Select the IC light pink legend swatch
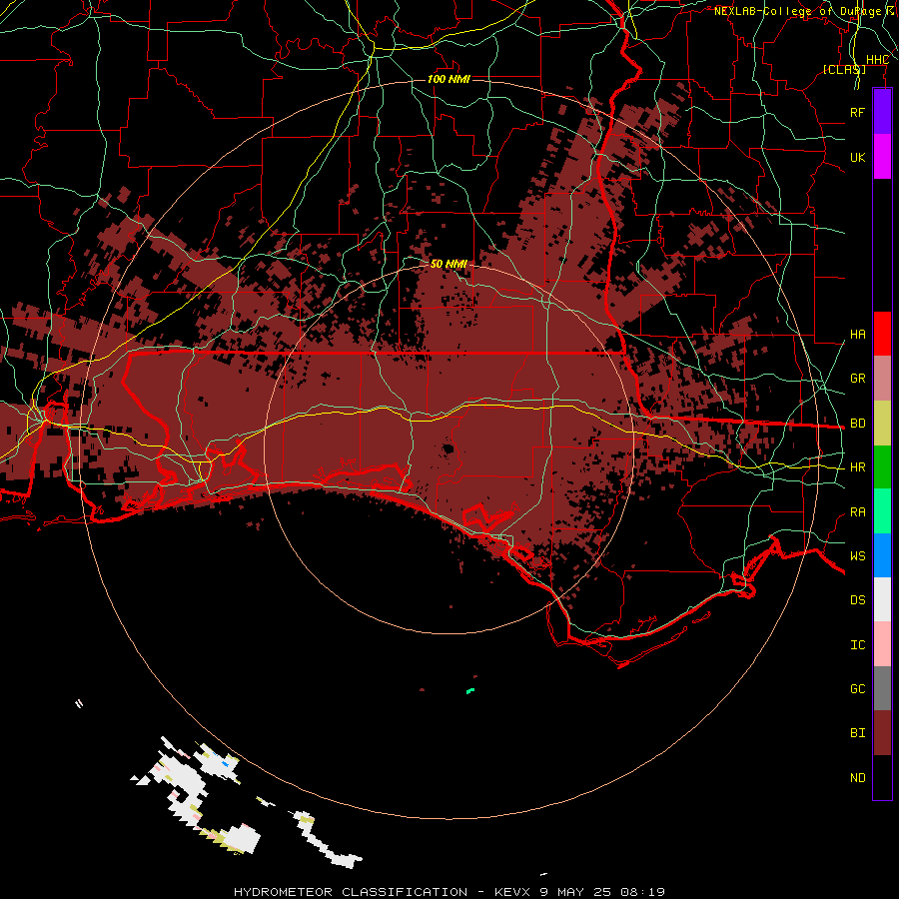 pos(882,644)
